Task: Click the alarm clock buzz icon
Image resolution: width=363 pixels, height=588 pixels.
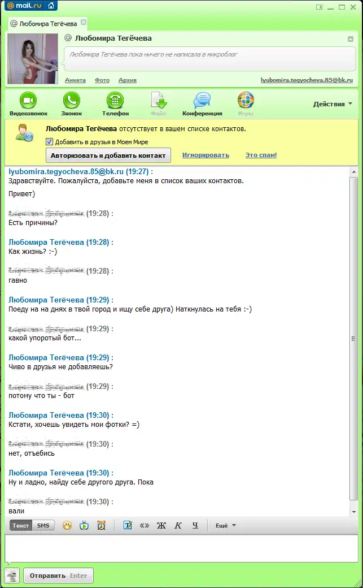Action: coord(101,525)
